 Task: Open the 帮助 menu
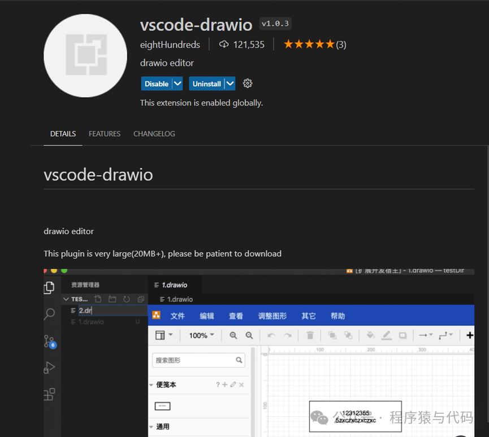click(337, 316)
